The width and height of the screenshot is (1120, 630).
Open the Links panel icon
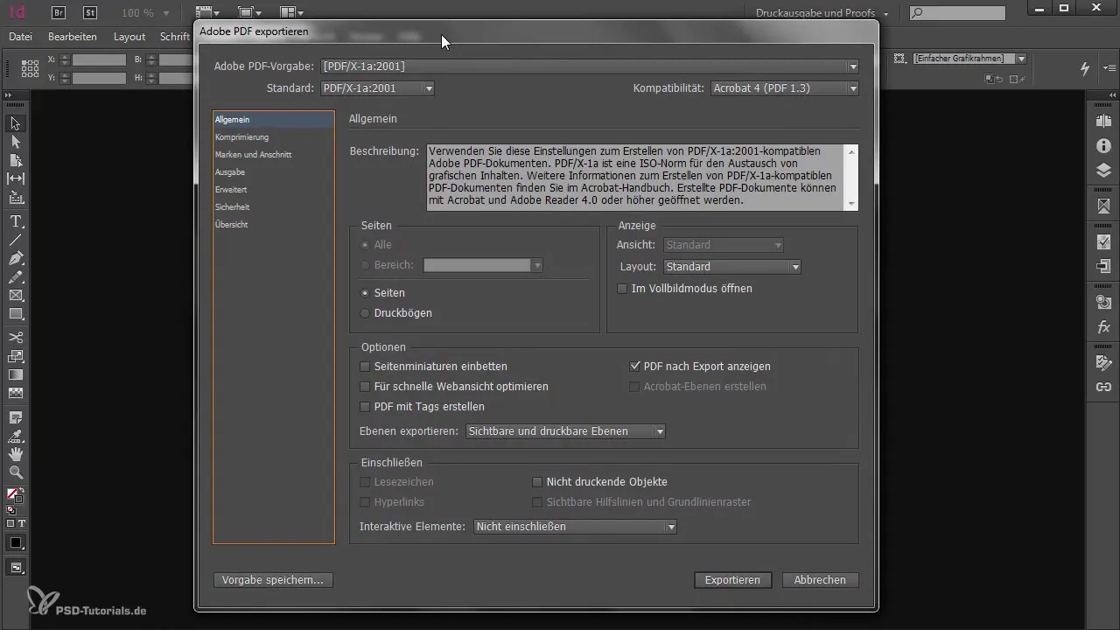(x=1103, y=387)
